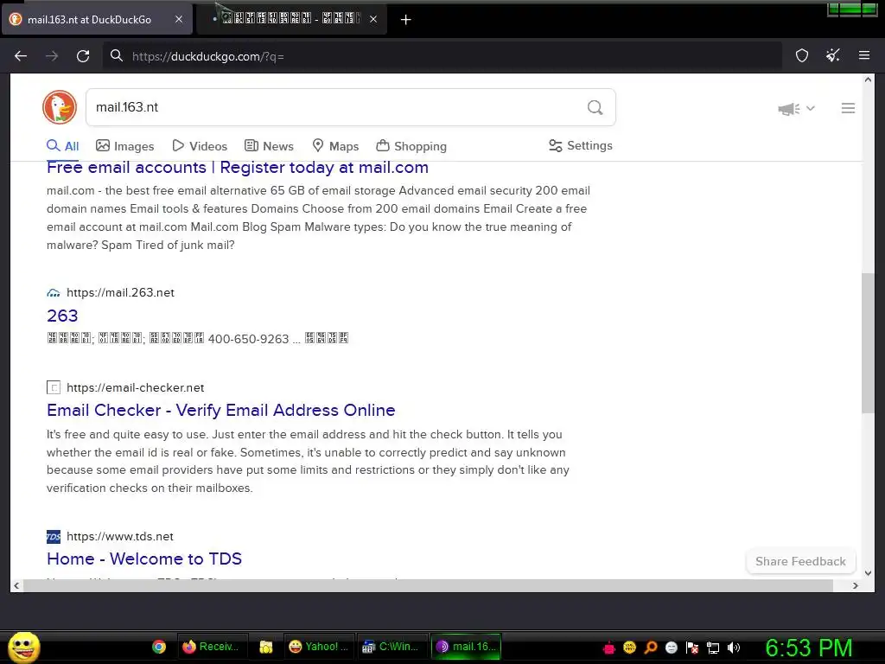Switch to mail.163.nt at DuckDuckGo tab
885x664 pixels.
[97, 19]
